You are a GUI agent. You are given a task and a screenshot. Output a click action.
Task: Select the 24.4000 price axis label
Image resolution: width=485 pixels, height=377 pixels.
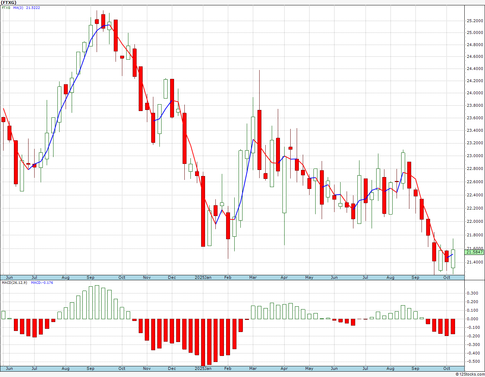475,69
